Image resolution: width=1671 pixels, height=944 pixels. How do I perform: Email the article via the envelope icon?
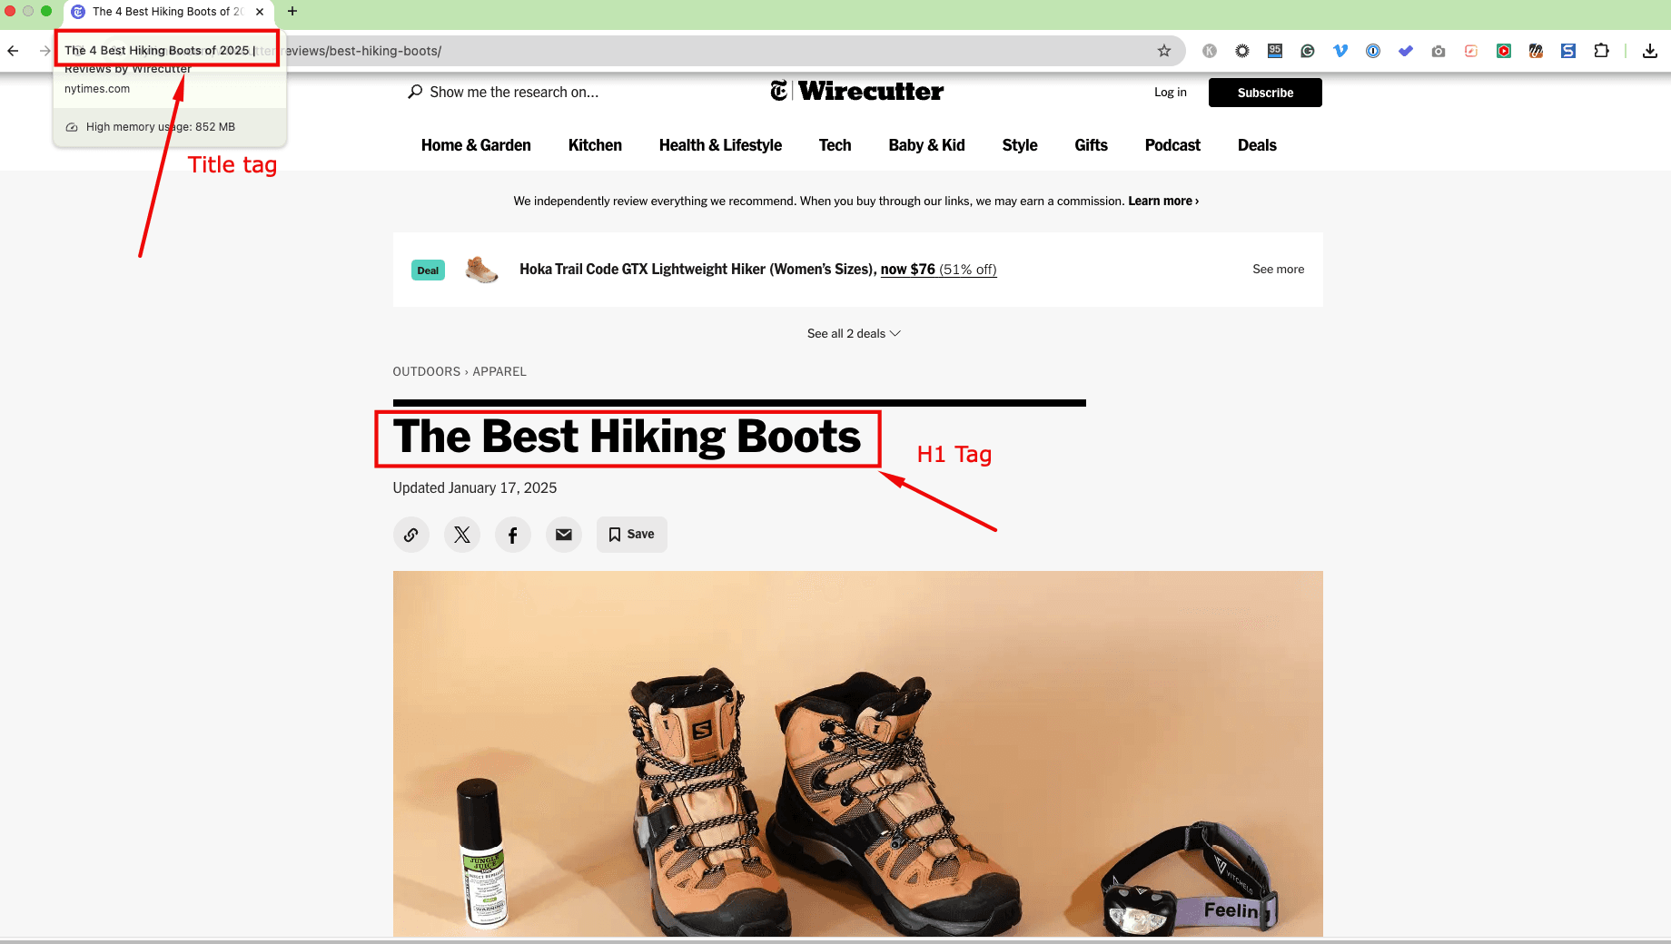click(563, 535)
